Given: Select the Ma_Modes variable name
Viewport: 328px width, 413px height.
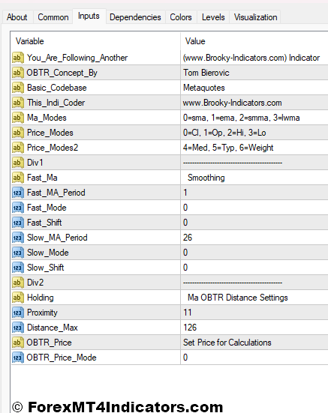Looking at the screenshot, I should (x=47, y=118).
